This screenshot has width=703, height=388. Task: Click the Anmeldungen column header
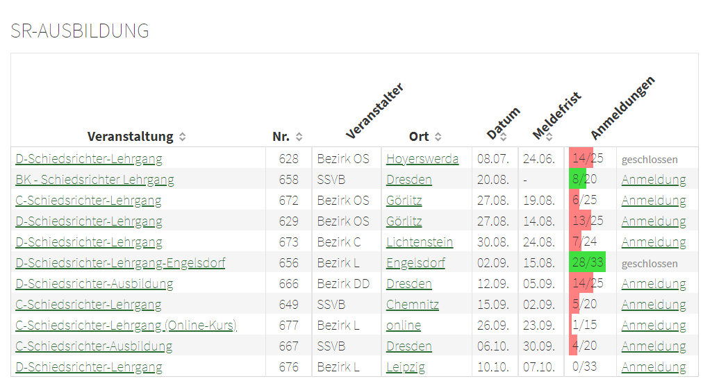622,108
